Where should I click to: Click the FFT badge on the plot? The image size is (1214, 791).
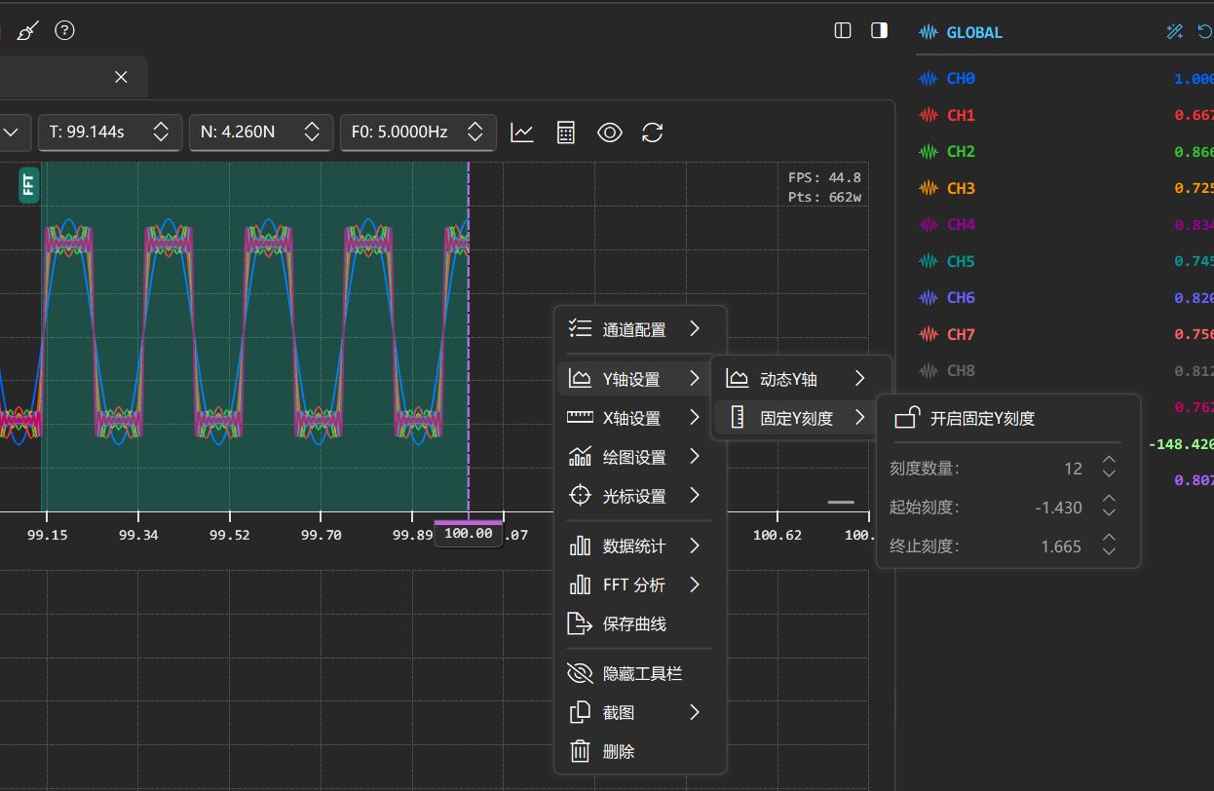(x=29, y=183)
